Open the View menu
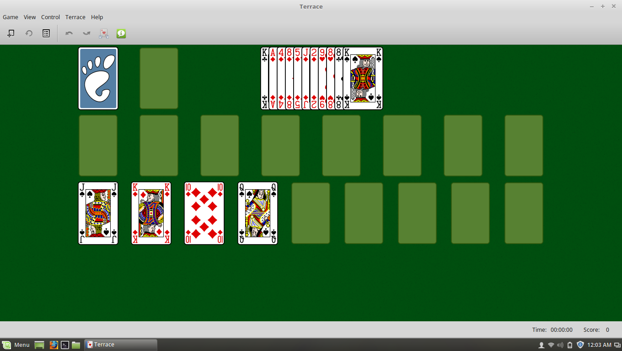Image resolution: width=622 pixels, height=351 pixels. point(30,17)
